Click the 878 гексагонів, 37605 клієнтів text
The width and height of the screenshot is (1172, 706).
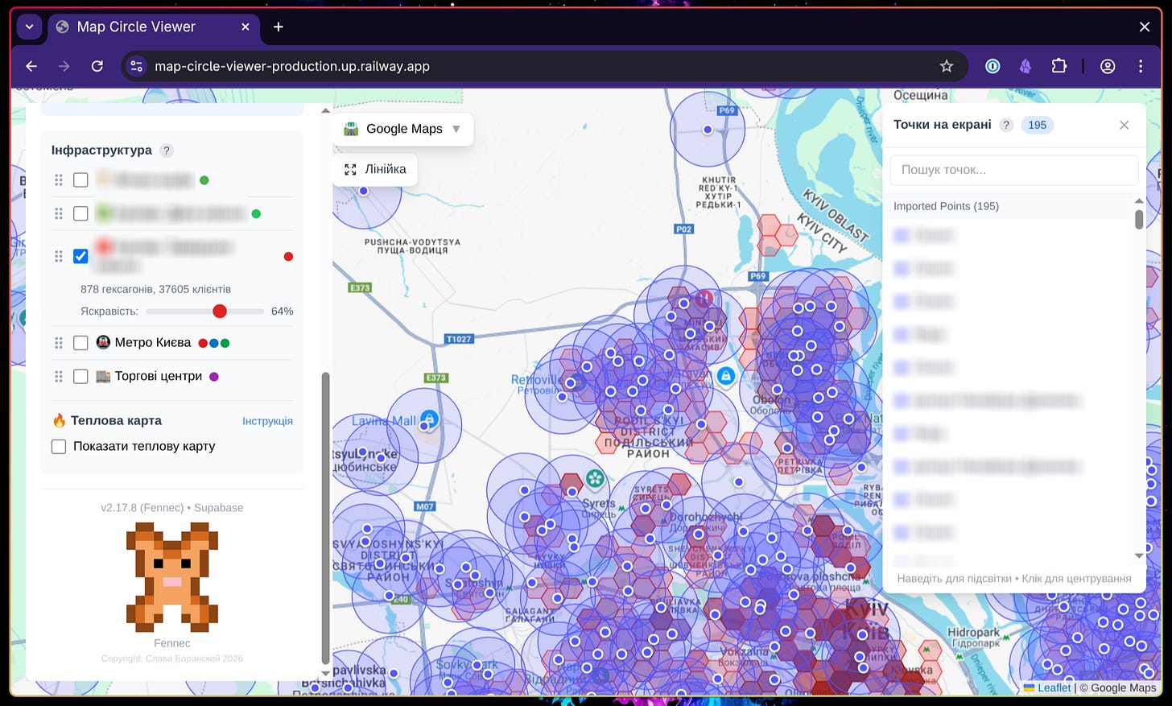(155, 289)
